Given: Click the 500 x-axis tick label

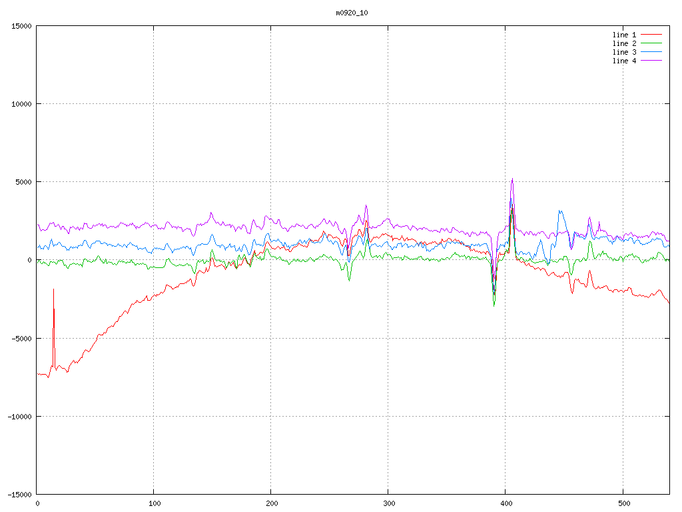Looking at the screenshot, I should pos(622,503).
